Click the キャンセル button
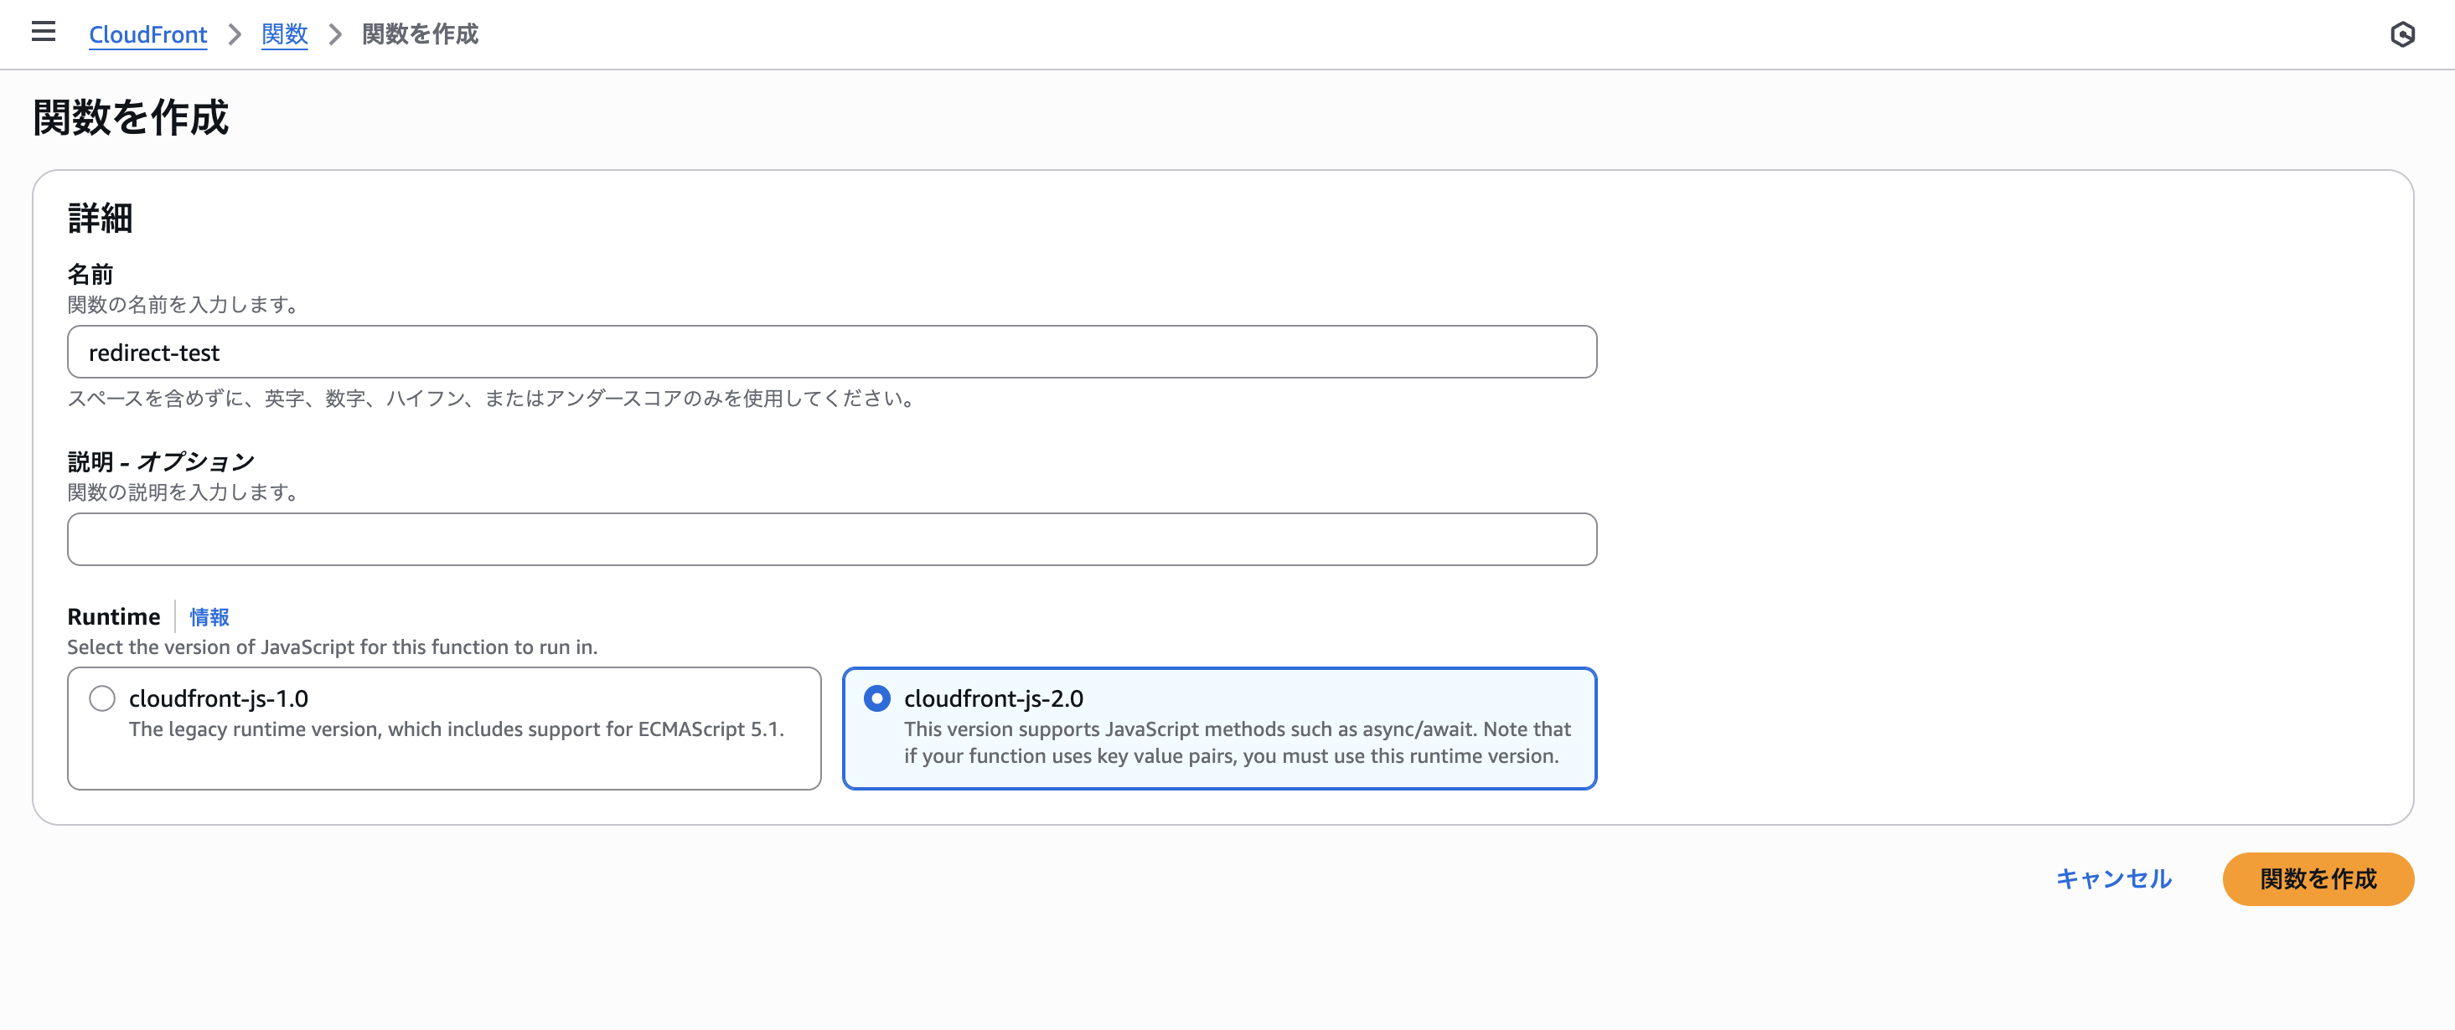The image size is (2455, 1030). click(x=2114, y=878)
